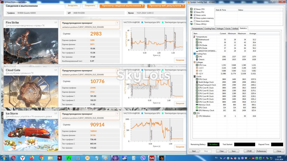This screenshot has height=161, width=287.
Task: Switch to the Cooling Fans tab
Action: [x=210, y=29]
